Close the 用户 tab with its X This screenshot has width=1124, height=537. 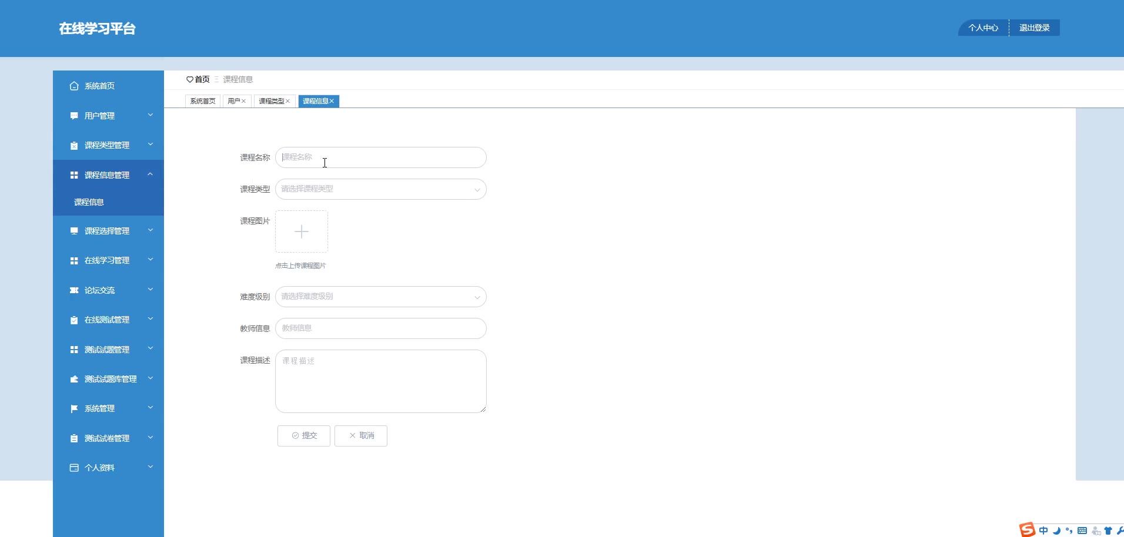243,101
